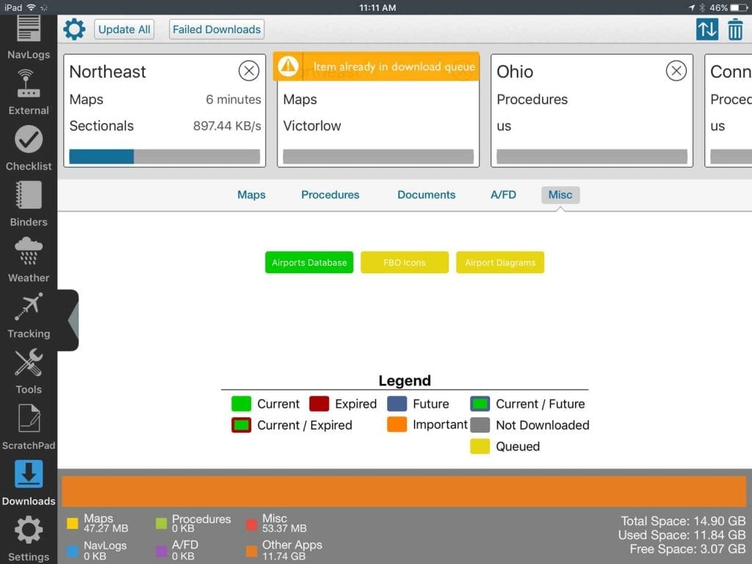Click the Misc 53.37 MB storage entry
752x564 pixels.
(x=276, y=523)
